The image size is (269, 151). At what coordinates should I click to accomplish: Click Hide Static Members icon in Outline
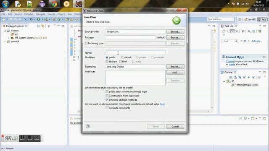[244, 77]
